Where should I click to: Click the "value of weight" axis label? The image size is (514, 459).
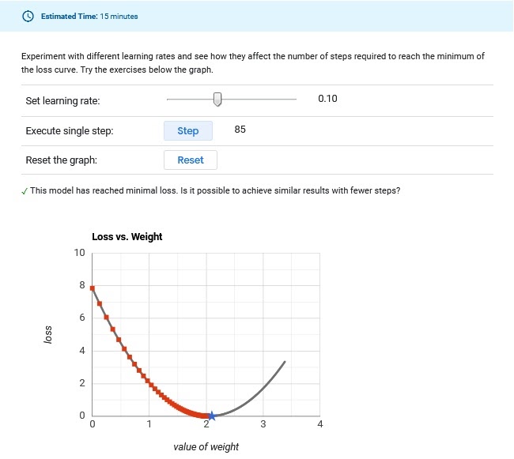[206, 447]
